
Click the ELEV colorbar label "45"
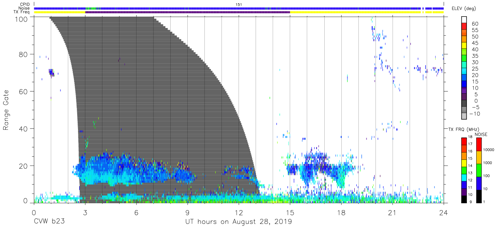475,43
